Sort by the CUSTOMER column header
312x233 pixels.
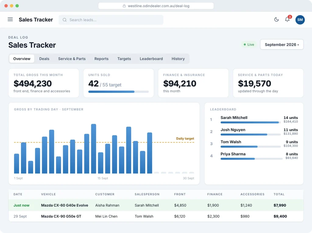[x=105, y=194]
